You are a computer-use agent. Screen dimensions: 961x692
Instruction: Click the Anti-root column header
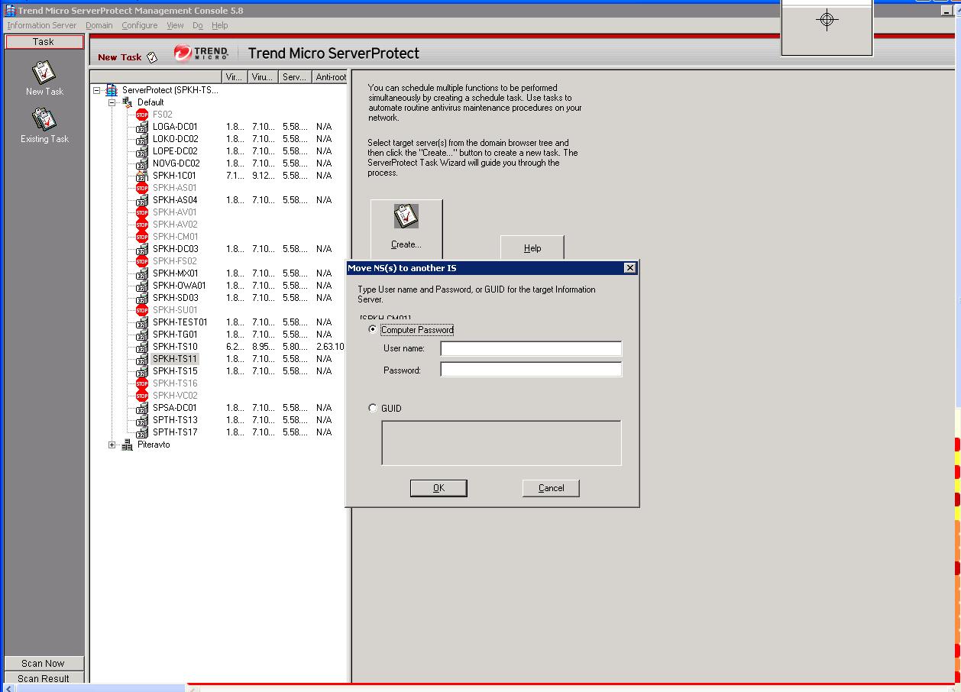click(330, 77)
